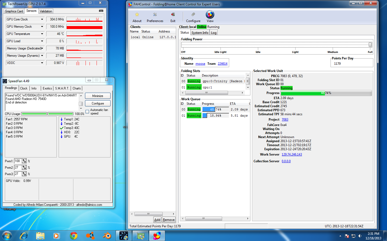Click the Minimize button in SpeedFan
Image resolution: width=387 pixels, height=241 pixels.
(98, 96)
